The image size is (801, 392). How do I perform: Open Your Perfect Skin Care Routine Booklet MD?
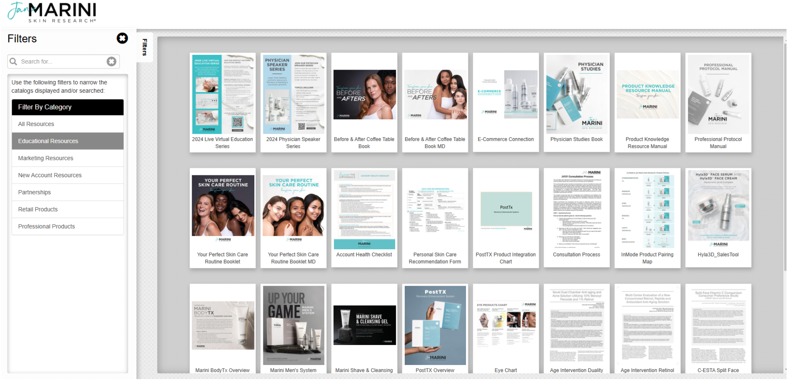point(294,218)
